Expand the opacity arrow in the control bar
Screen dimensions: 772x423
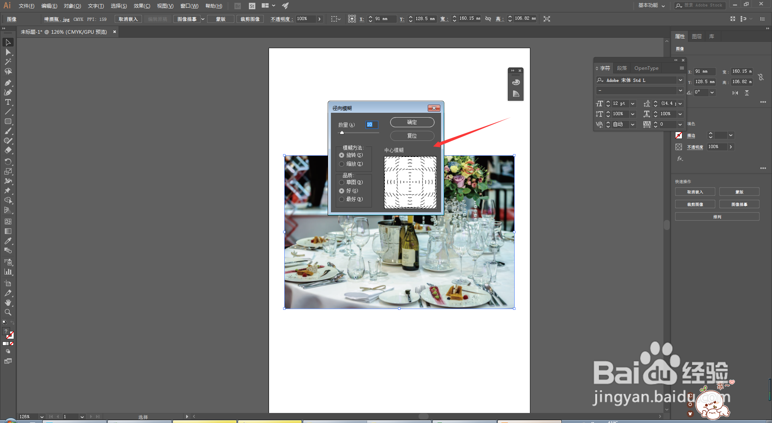[x=319, y=19]
